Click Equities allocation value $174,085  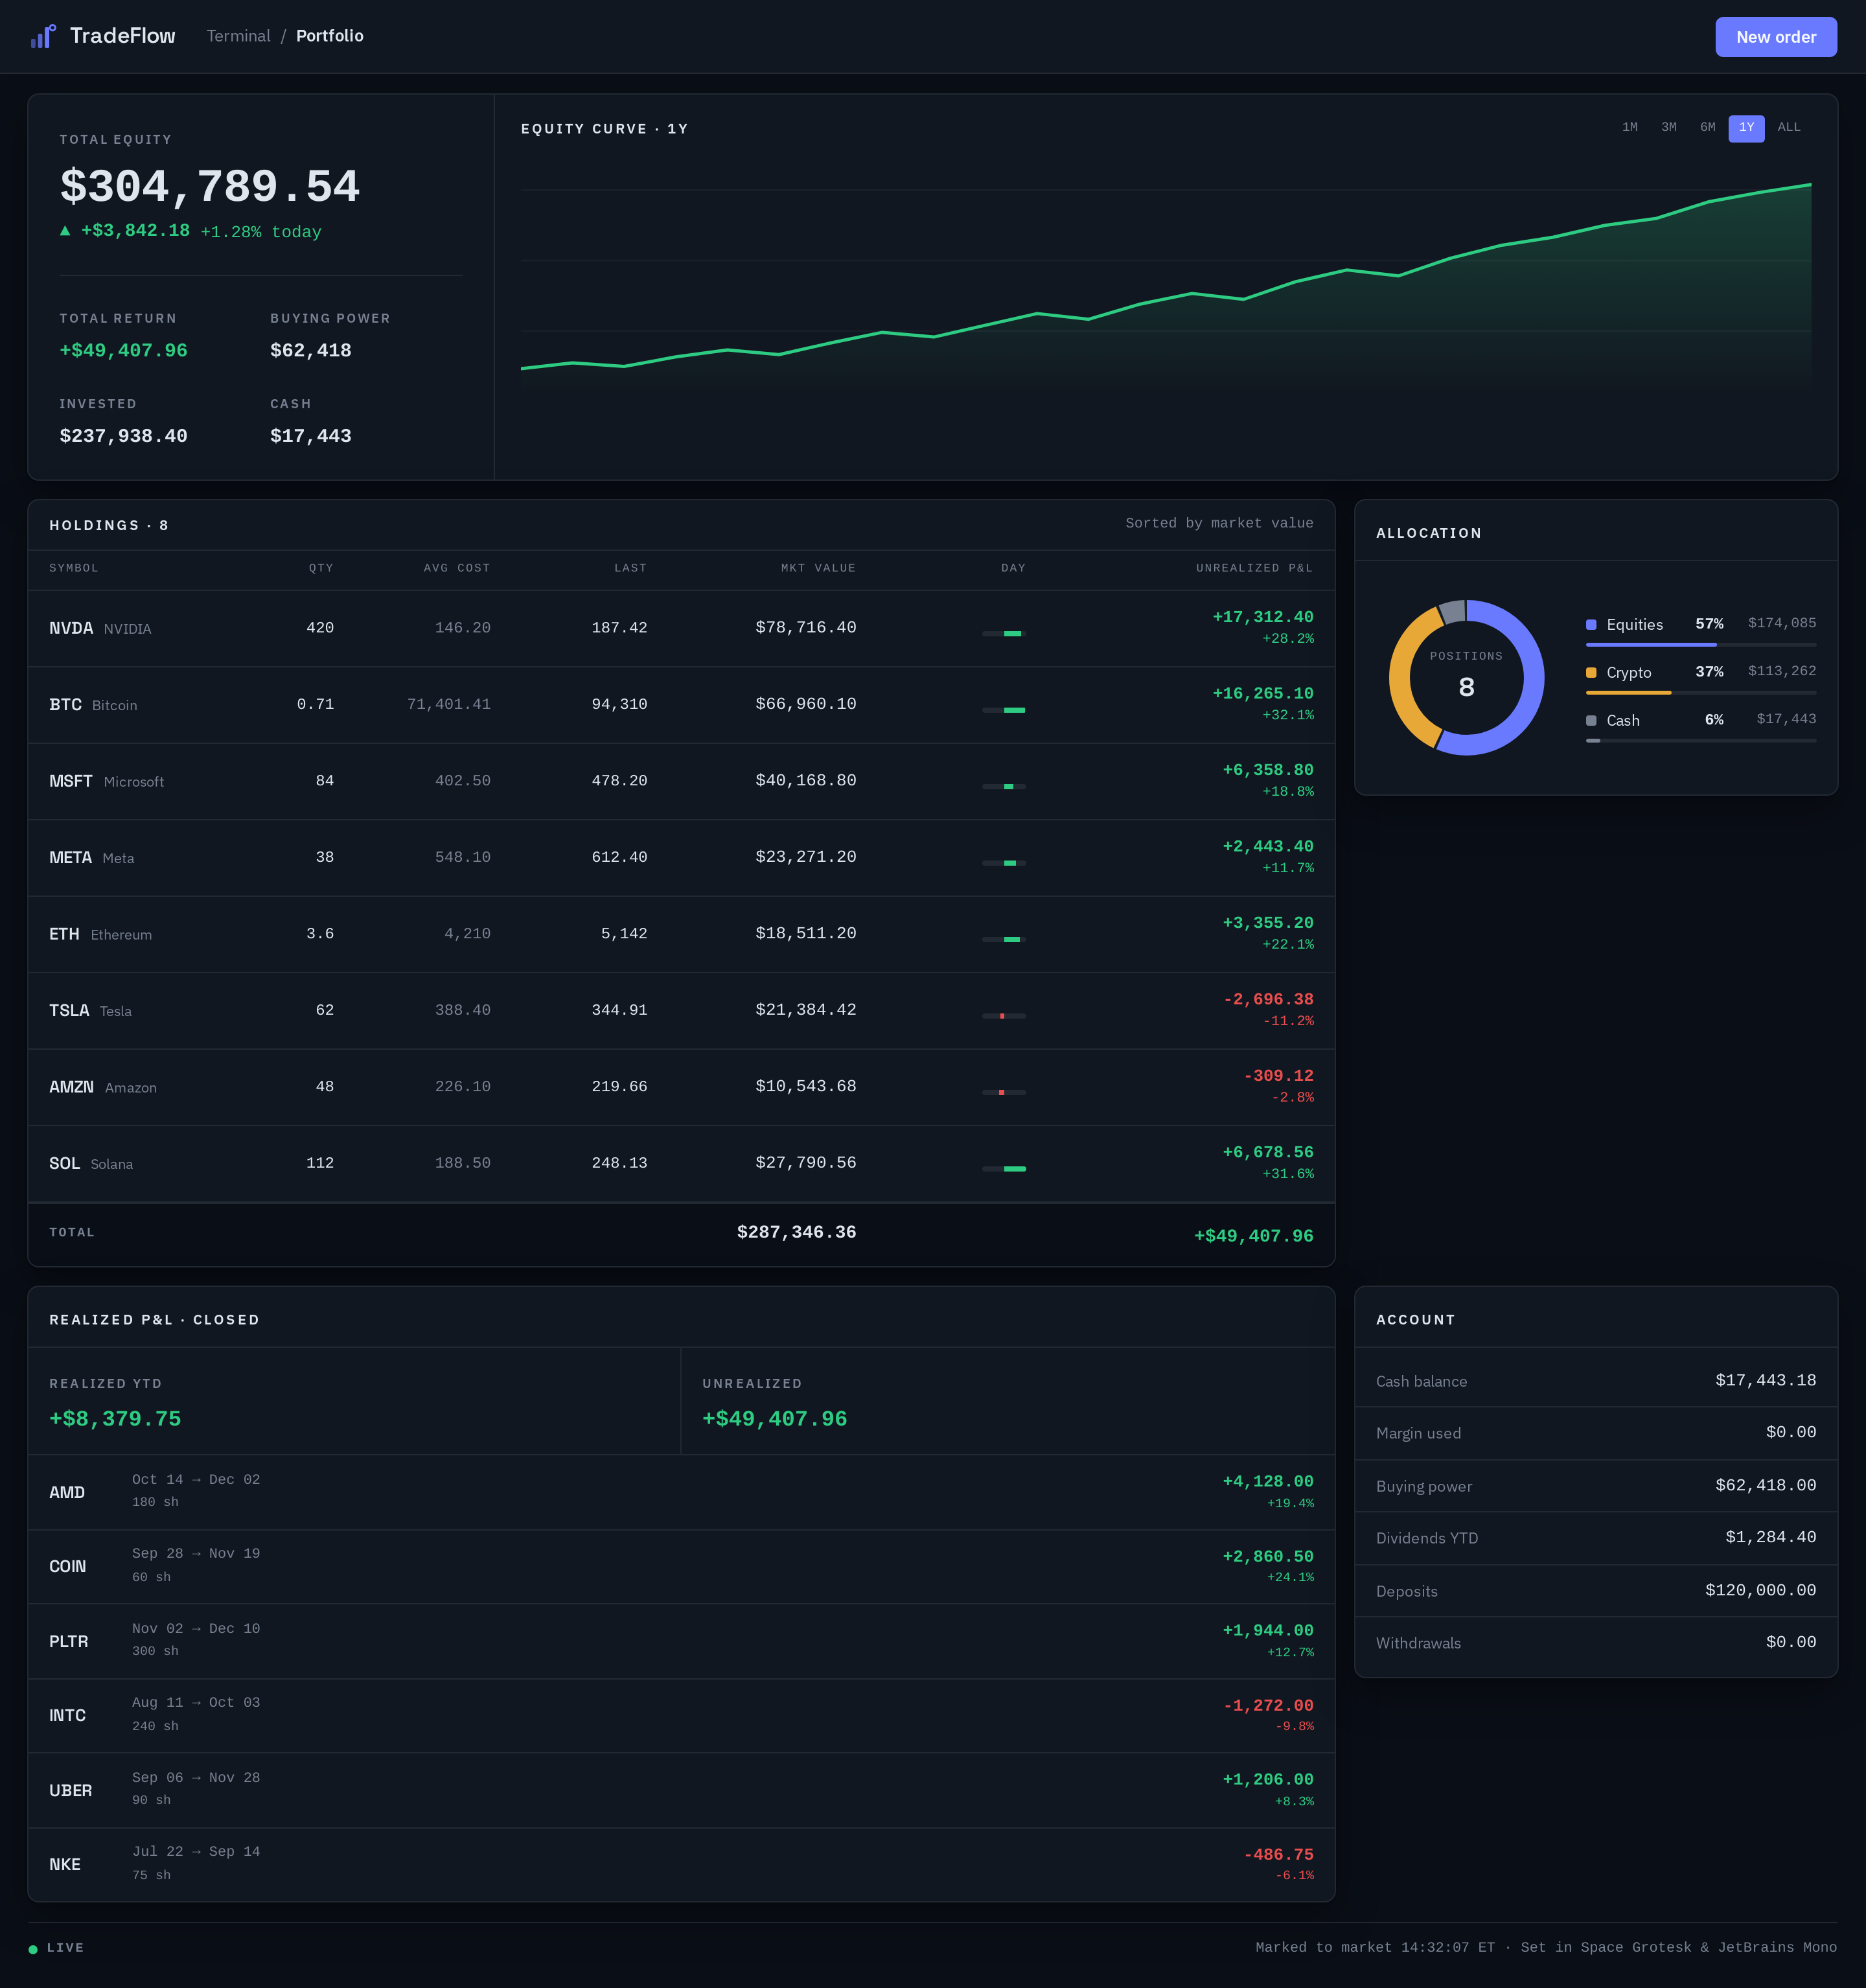click(x=1782, y=623)
